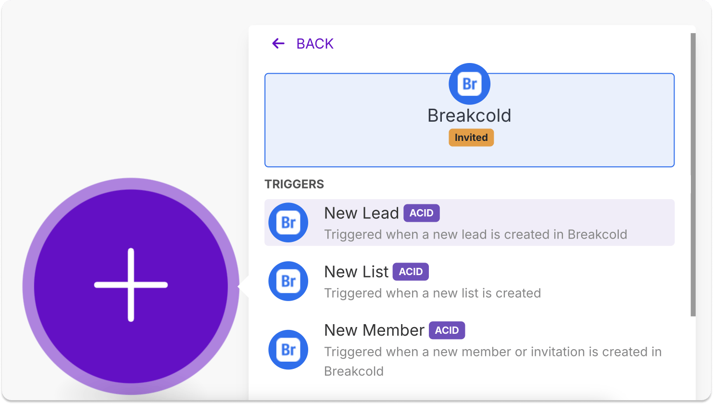
Task: Click the New Member description text
Action: point(493,361)
